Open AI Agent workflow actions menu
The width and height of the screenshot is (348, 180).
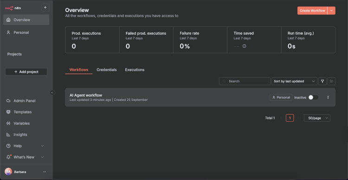(x=328, y=98)
